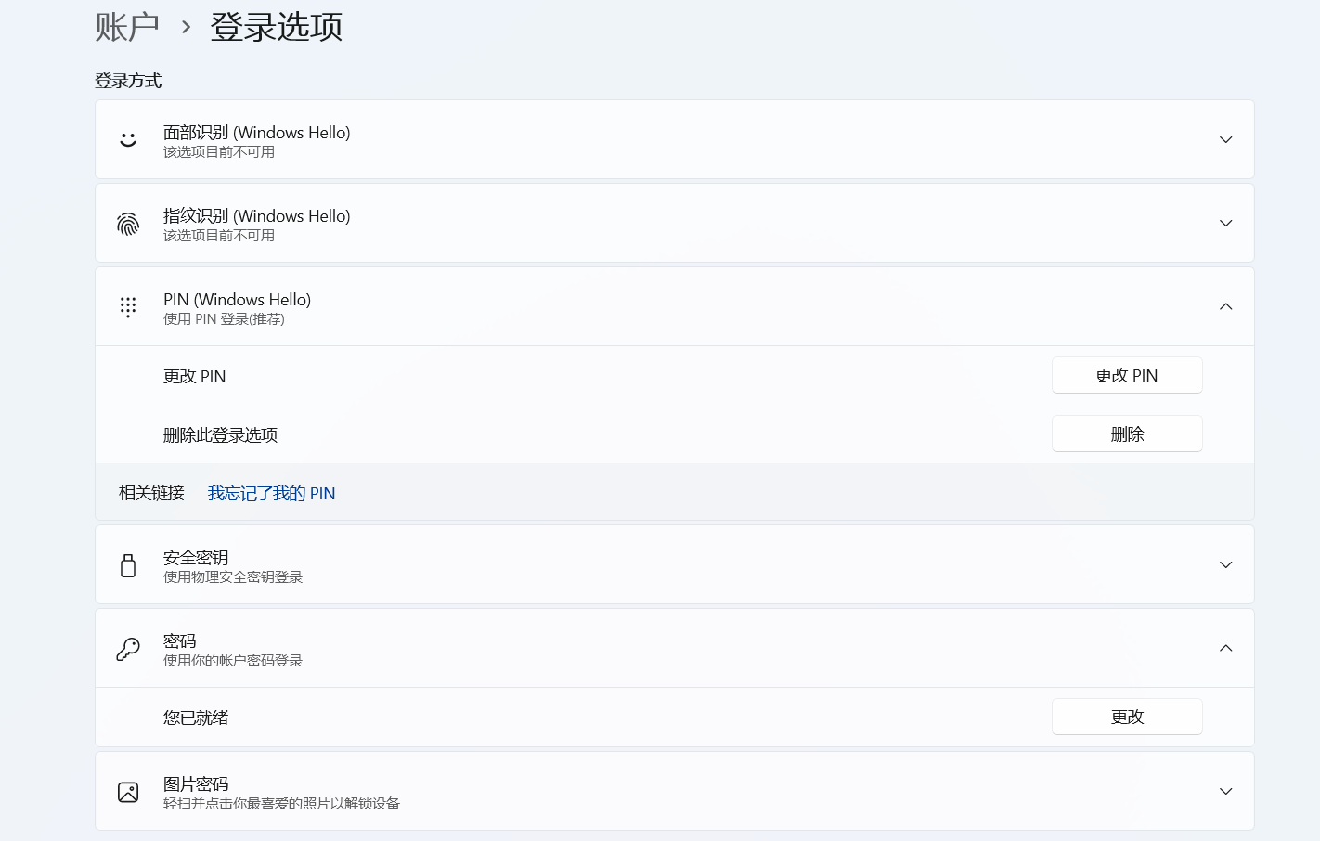Image resolution: width=1320 pixels, height=841 pixels.
Task: Click the 使用 PIN 登录(推荐) subtitle
Action: pos(224,319)
